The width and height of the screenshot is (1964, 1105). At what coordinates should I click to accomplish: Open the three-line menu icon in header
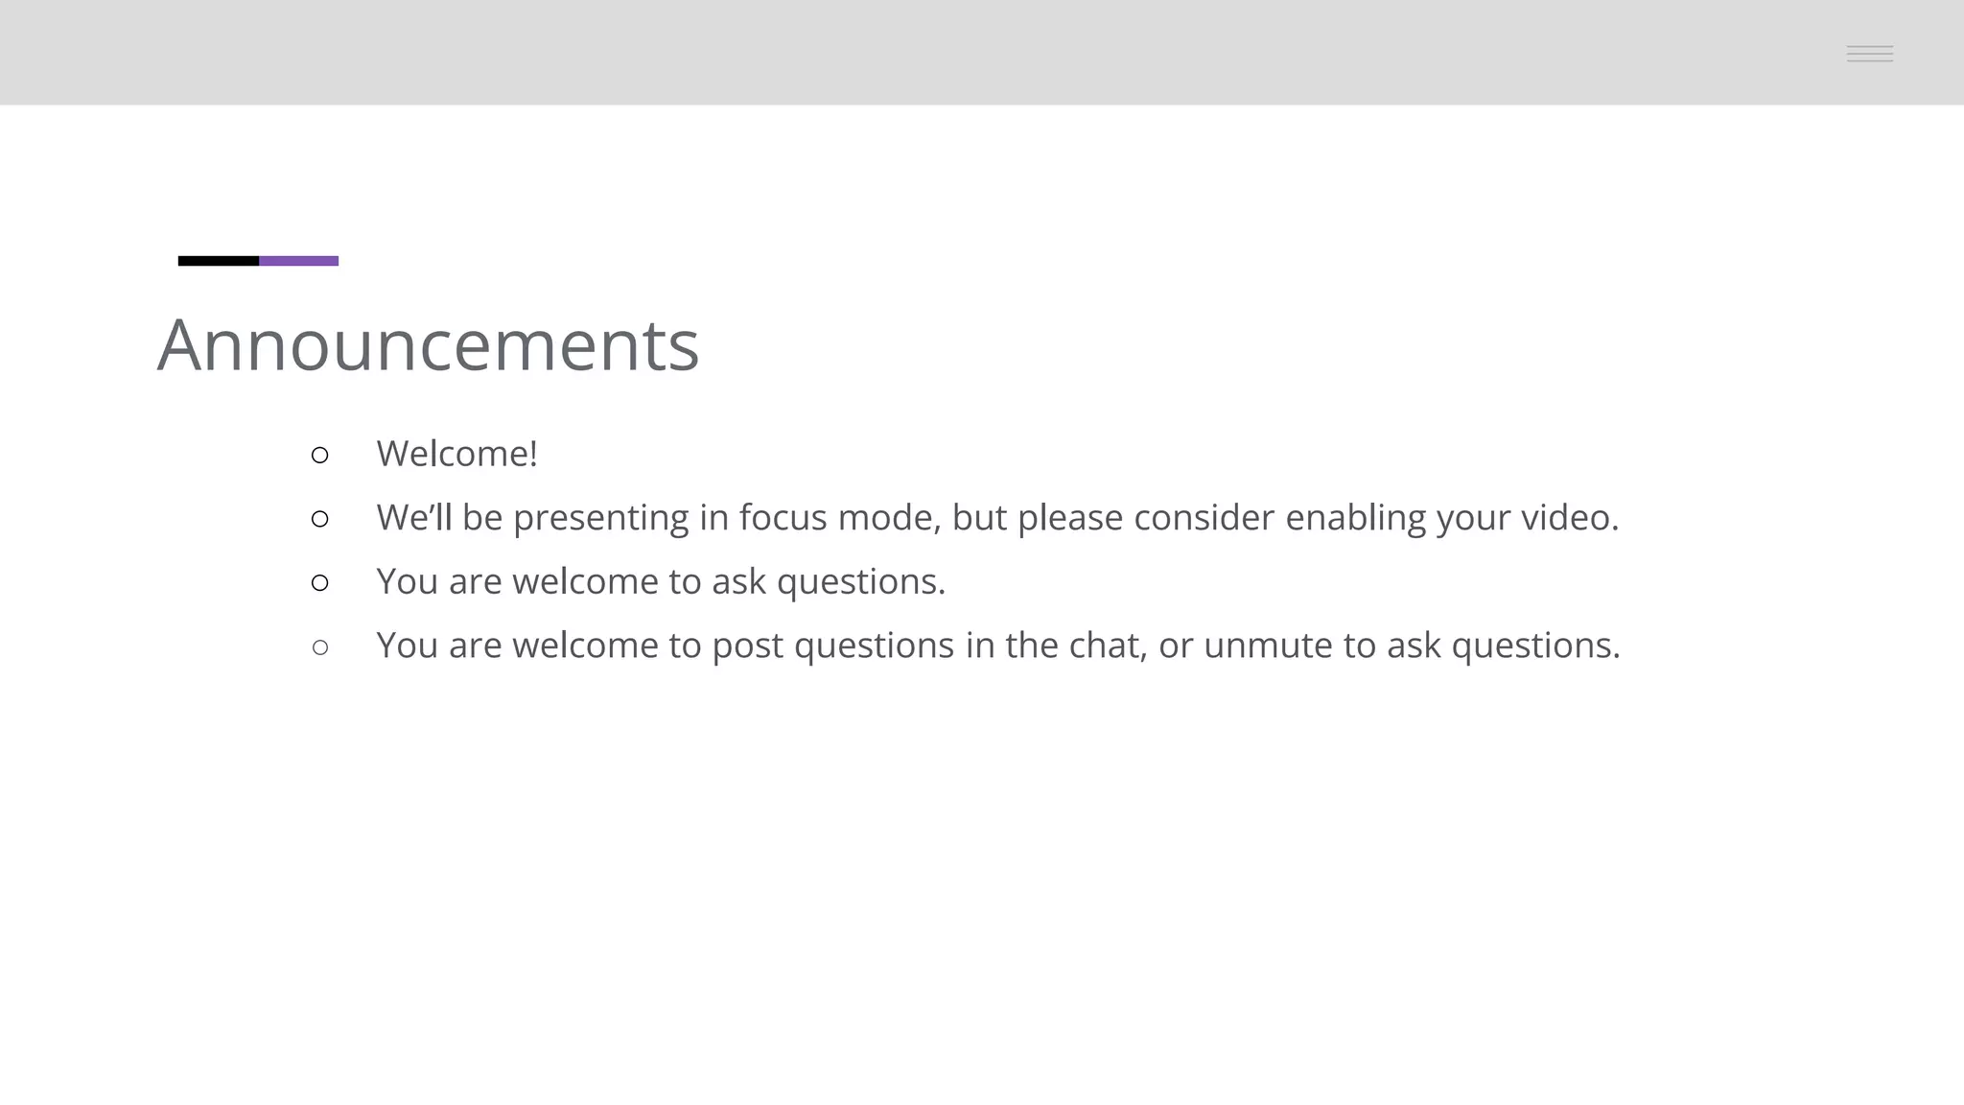click(x=1869, y=54)
